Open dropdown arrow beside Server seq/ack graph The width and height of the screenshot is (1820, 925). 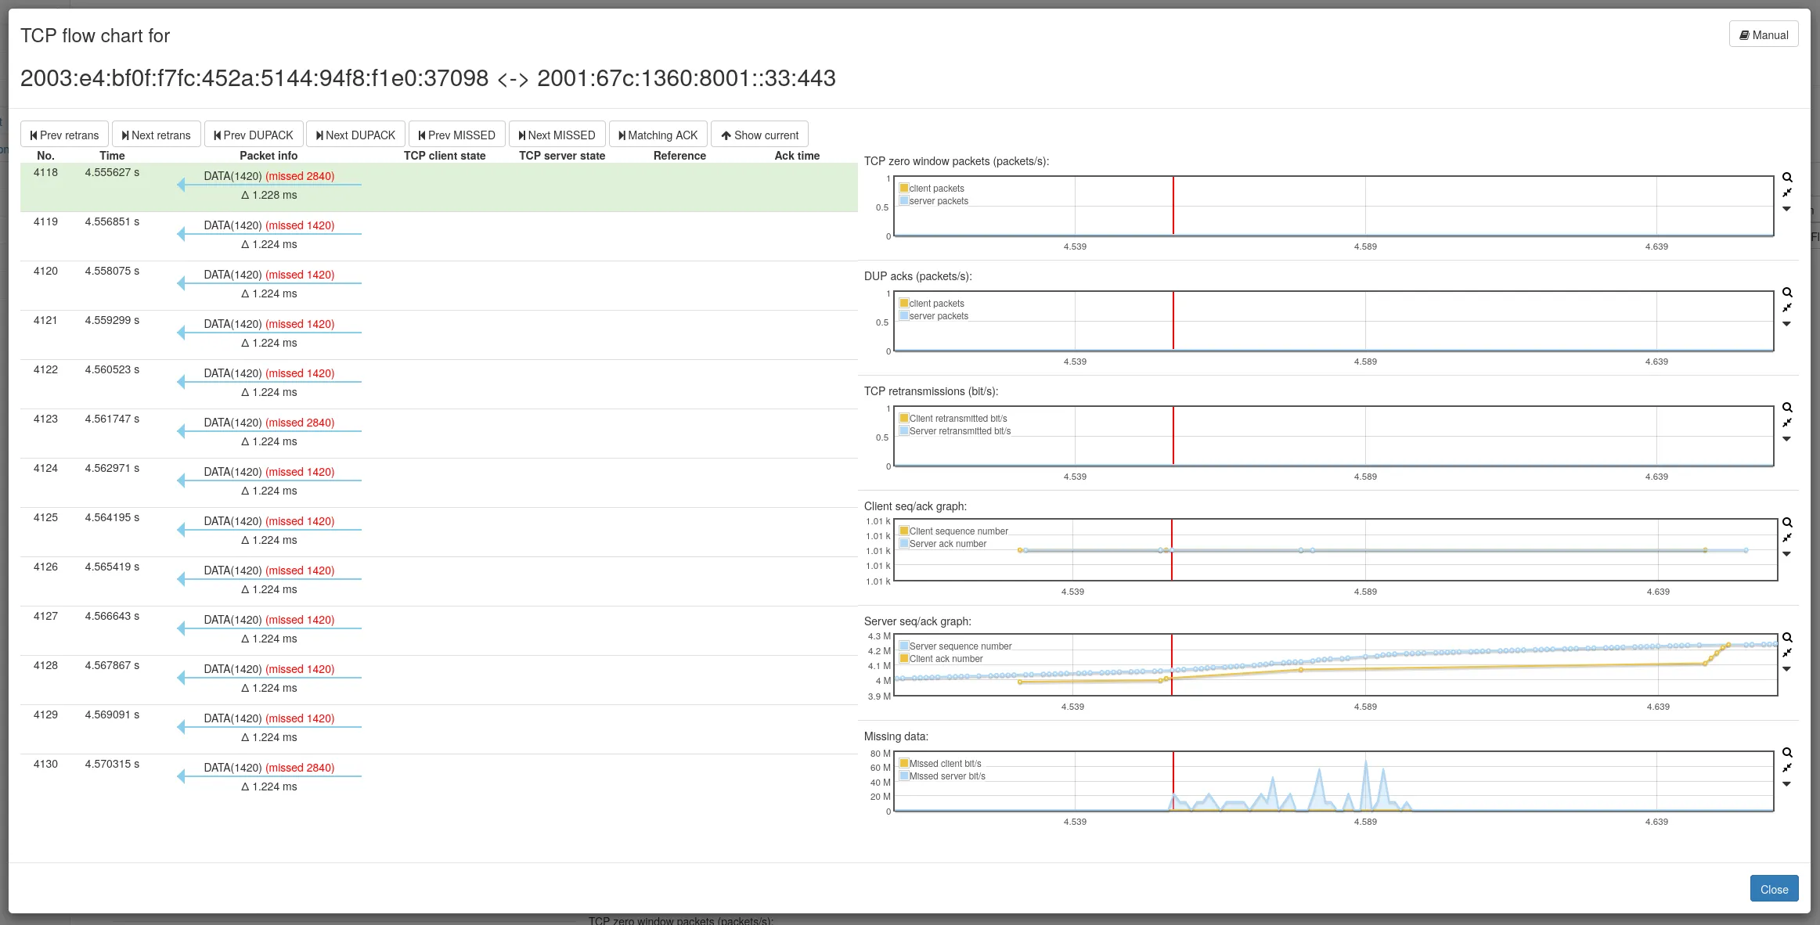pos(1786,669)
